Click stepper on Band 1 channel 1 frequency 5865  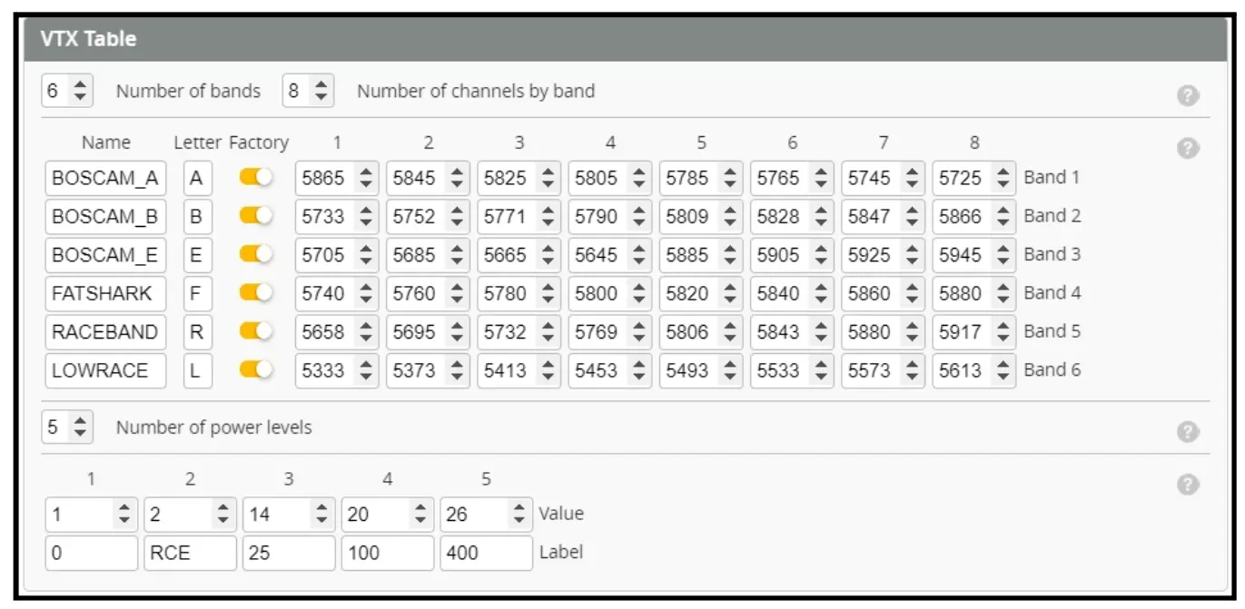[x=366, y=178]
